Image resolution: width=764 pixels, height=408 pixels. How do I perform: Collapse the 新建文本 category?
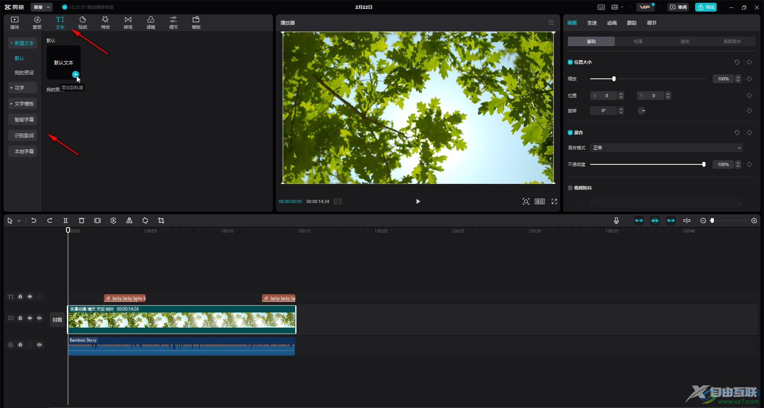click(x=23, y=43)
